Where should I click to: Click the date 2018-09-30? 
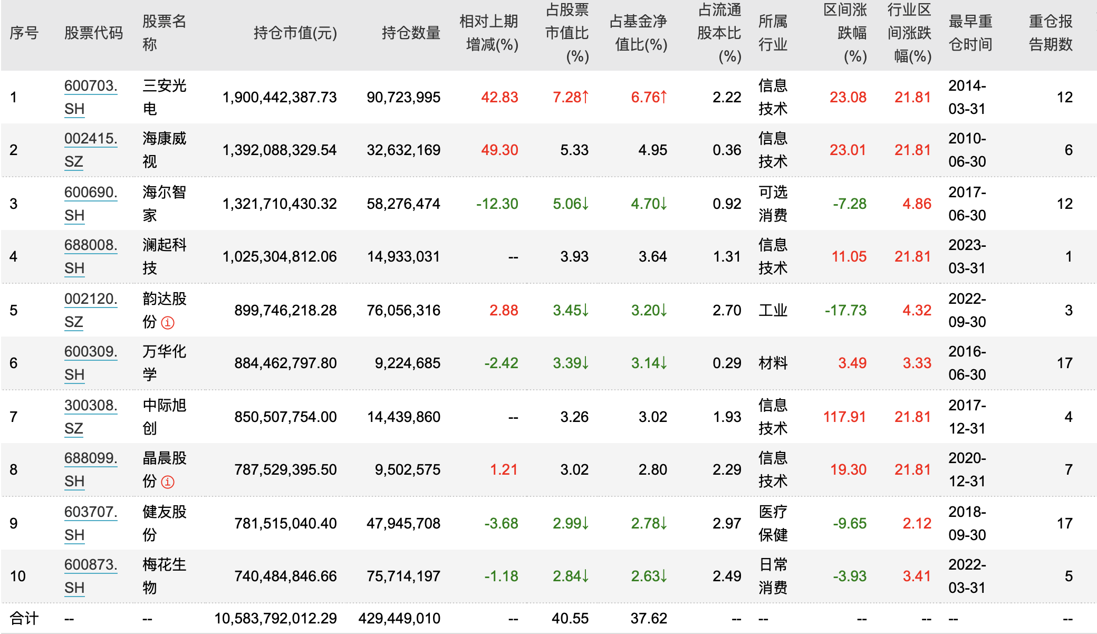[967, 523]
